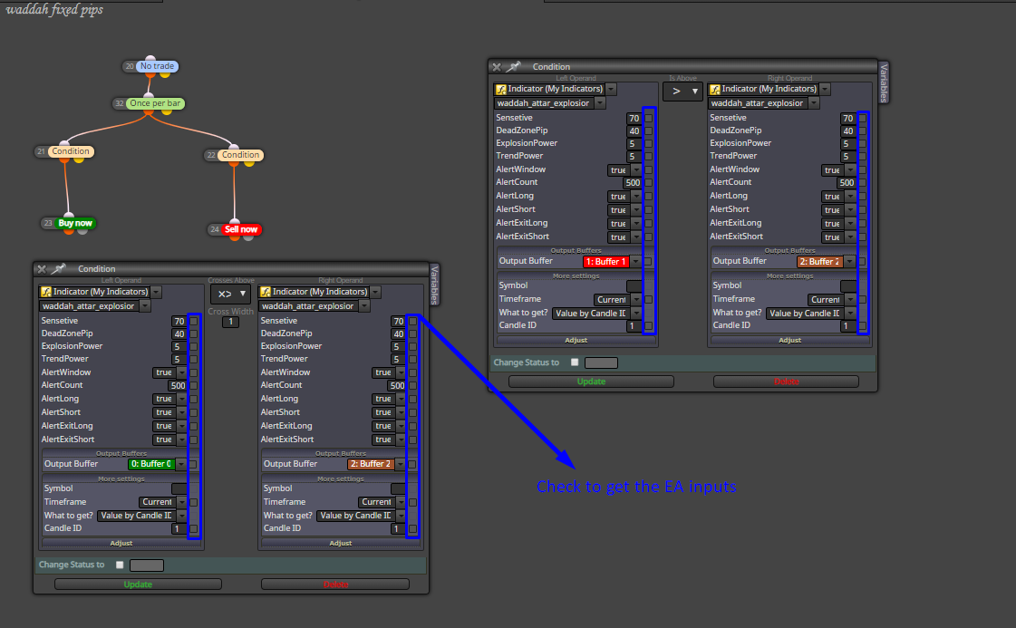Pin the Crosses Above Condition panel

coord(59,268)
